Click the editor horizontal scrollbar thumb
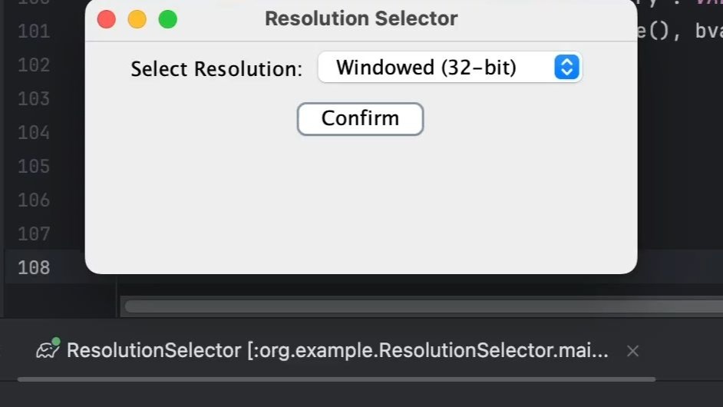723x407 pixels. (x=424, y=306)
